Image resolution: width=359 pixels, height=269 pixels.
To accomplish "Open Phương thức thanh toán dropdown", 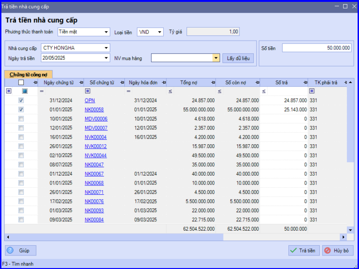I will (x=106, y=32).
